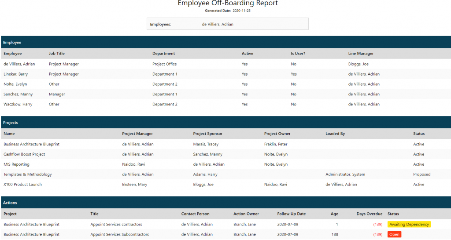This screenshot has height=240, width=451.
Task: Click the Line Manager column header
Action: pos(361,54)
